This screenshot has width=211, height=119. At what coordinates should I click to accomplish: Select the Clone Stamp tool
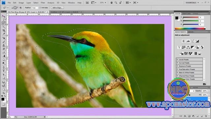(4, 45)
